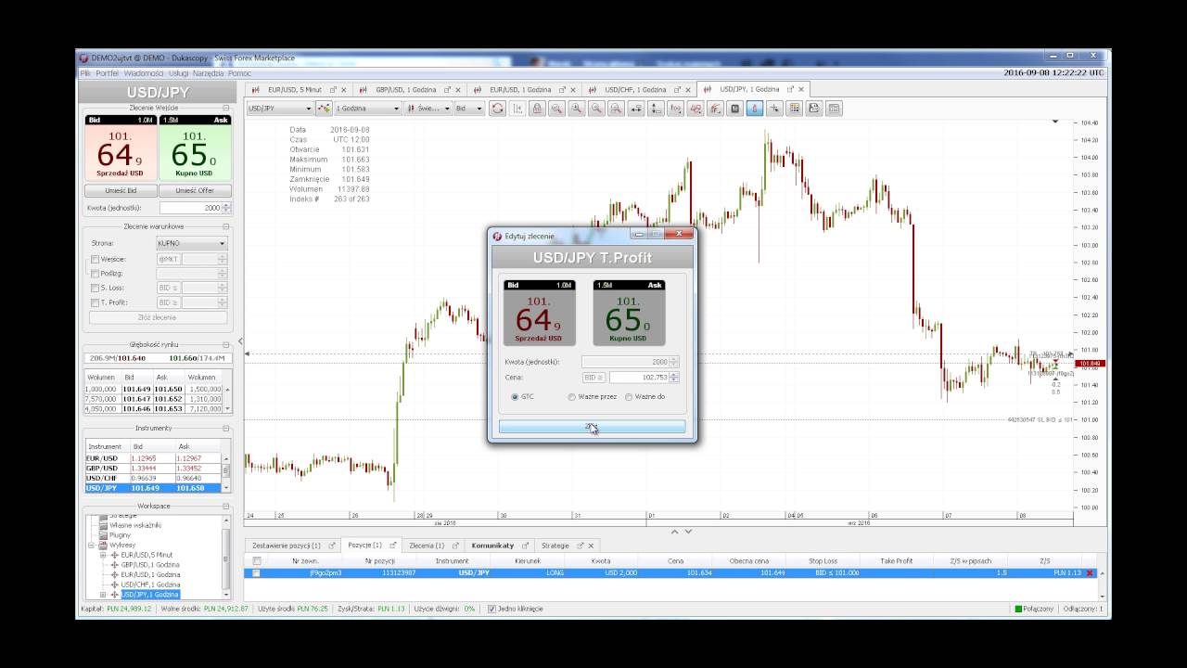Click the chart lock icon in toolbar
Viewport: 1187px width, 668px height.
pos(537,109)
